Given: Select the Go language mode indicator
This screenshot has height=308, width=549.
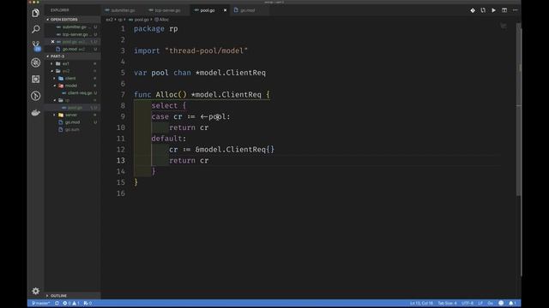Looking at the screenshot, I should 490,303.
